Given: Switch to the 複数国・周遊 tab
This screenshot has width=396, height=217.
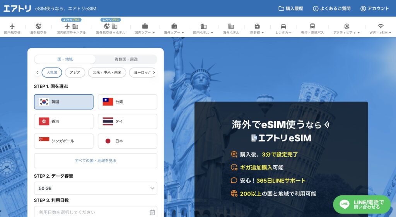Looking at the screenshot, I should pos(126,59).
